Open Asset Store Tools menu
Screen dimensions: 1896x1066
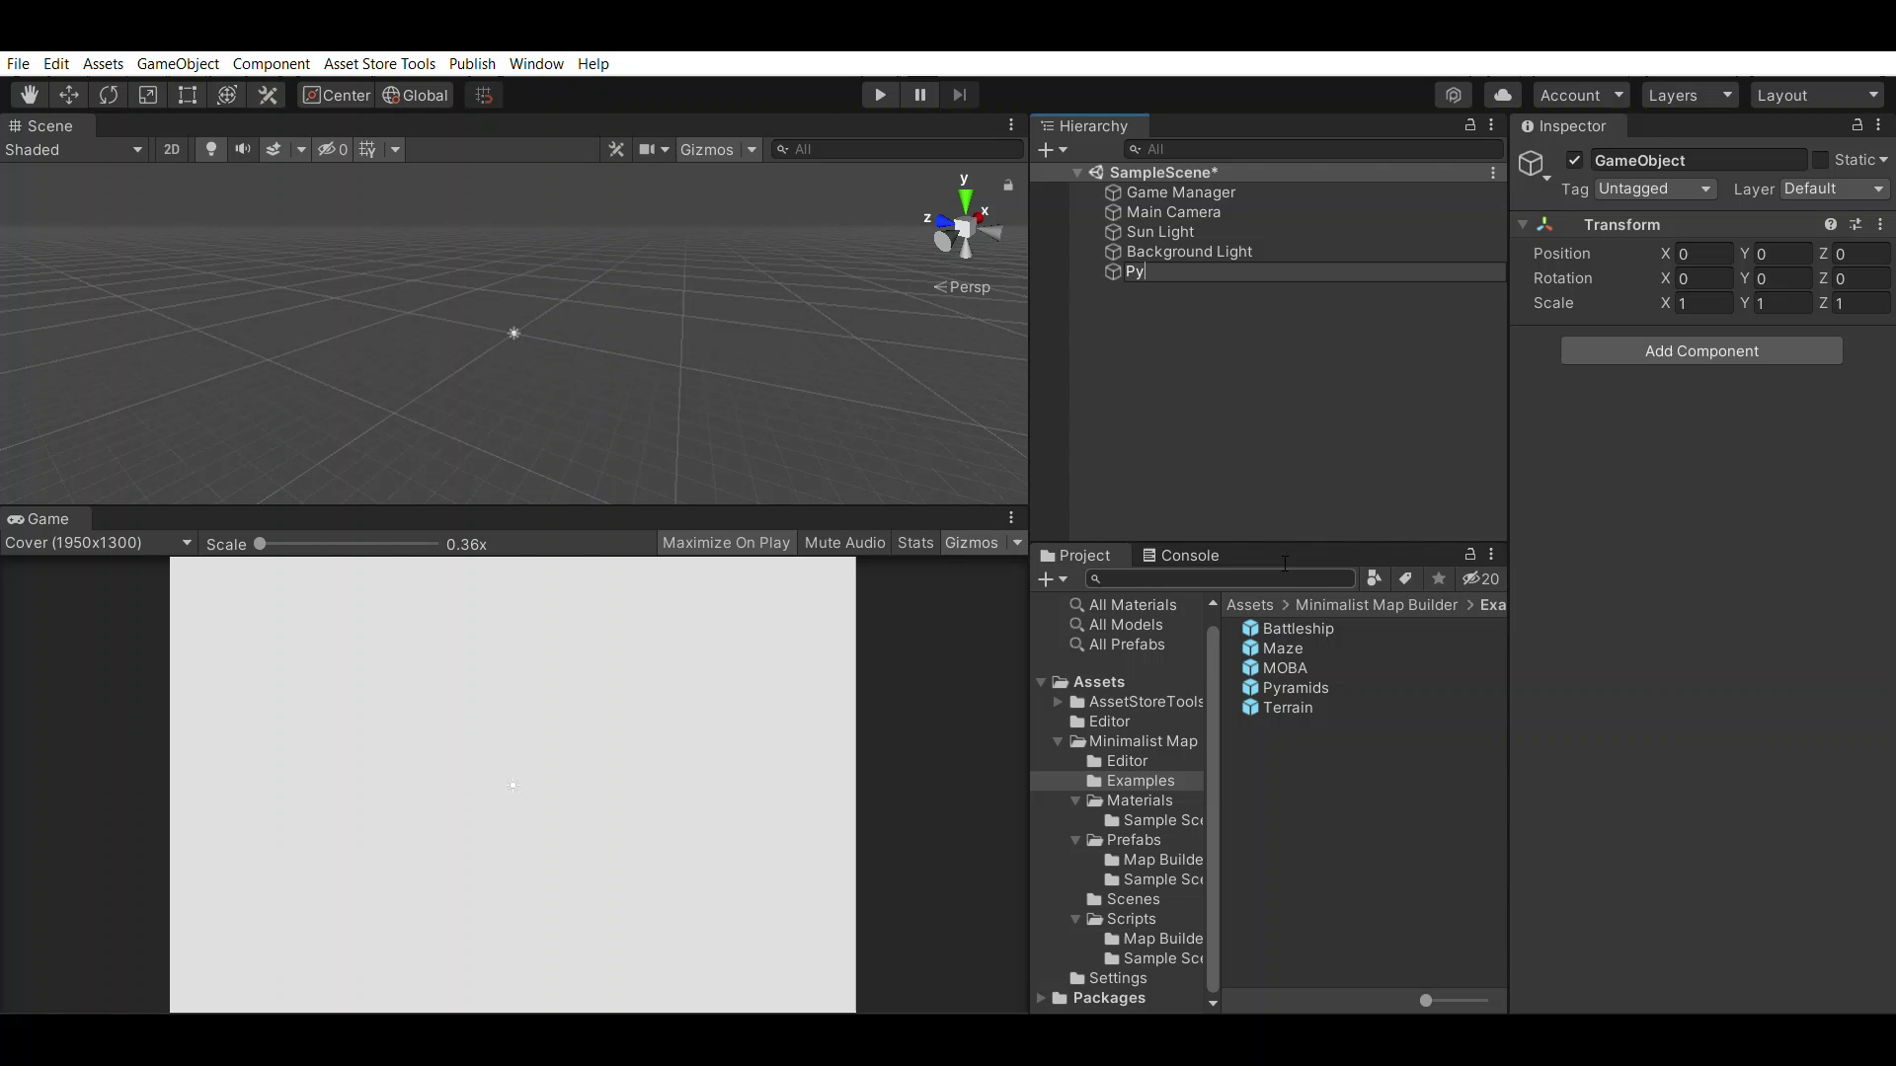point(379,63)
